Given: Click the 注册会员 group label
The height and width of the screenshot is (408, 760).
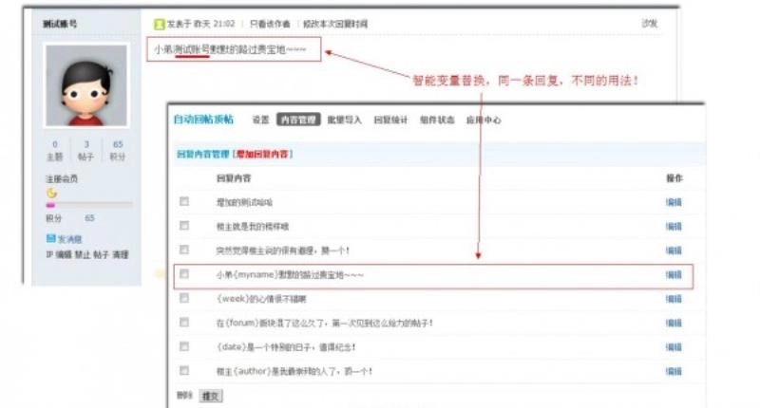Looking at the screenshot, I should [x=62, y=178].
